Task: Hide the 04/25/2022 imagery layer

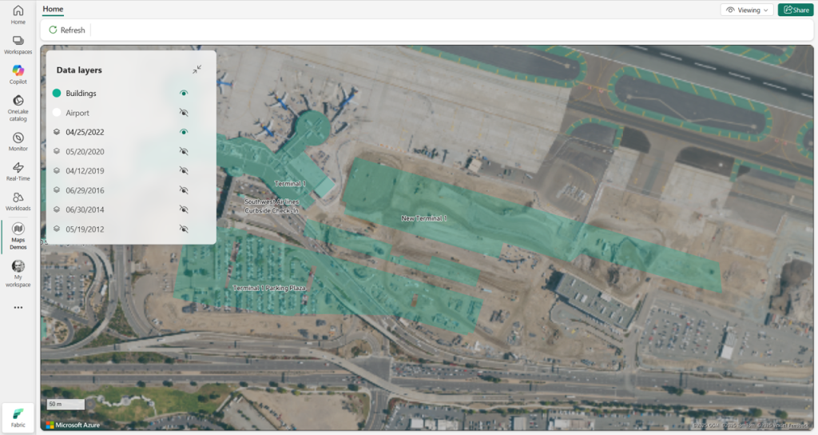Action: [183, 132]
